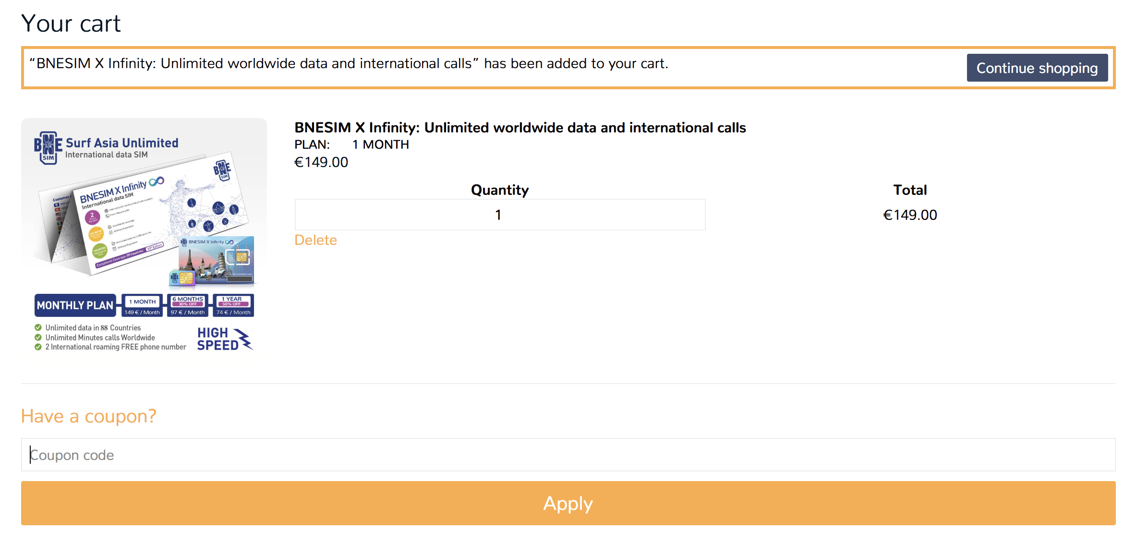Click the added-to-cart notification message

point(349,63)
